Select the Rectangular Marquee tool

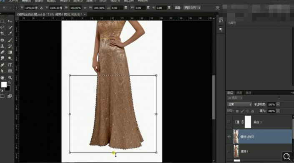tap(3, 21)
